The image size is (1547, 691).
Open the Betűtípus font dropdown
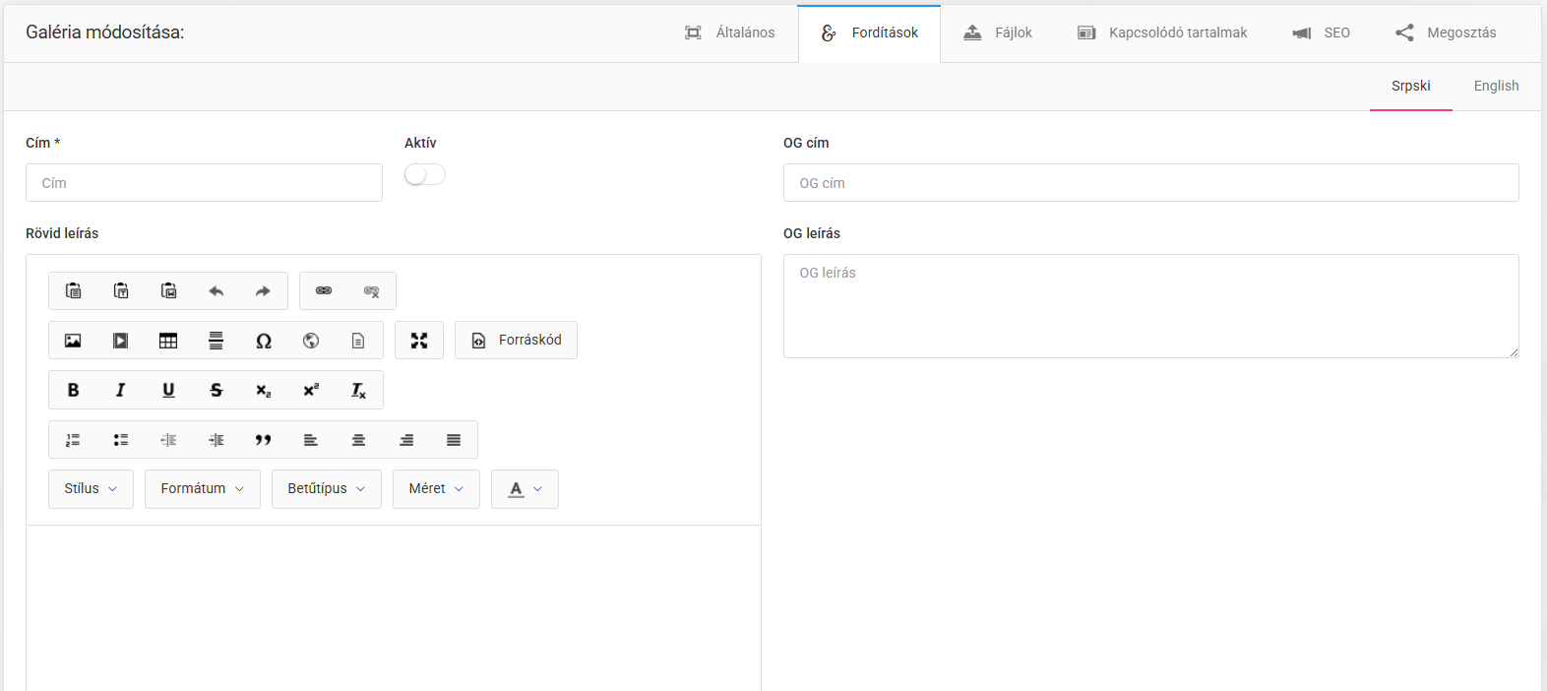(x=326, y=489)
